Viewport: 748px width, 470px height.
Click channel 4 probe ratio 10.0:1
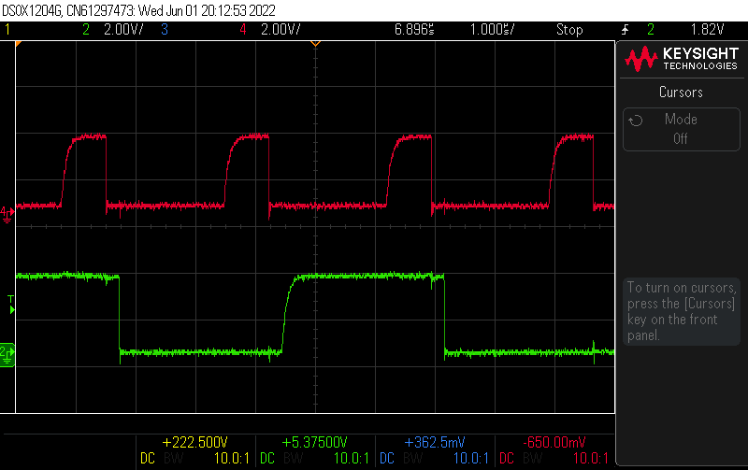point(591,459)
